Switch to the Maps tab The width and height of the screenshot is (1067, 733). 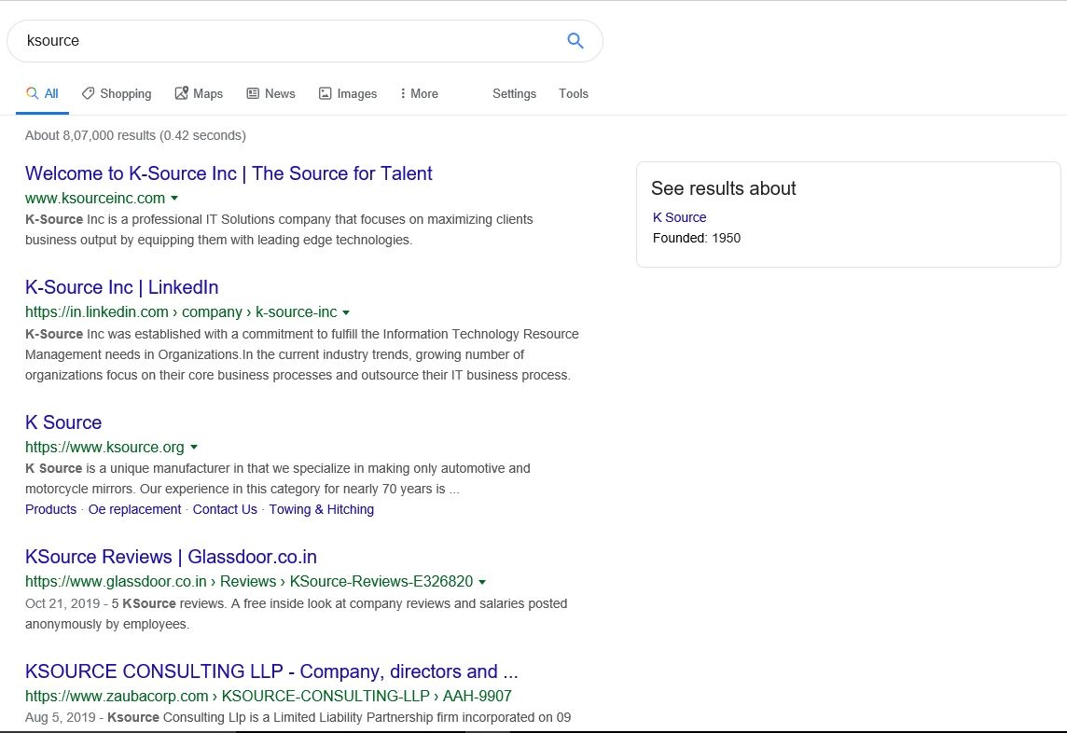tap(199, 94)
